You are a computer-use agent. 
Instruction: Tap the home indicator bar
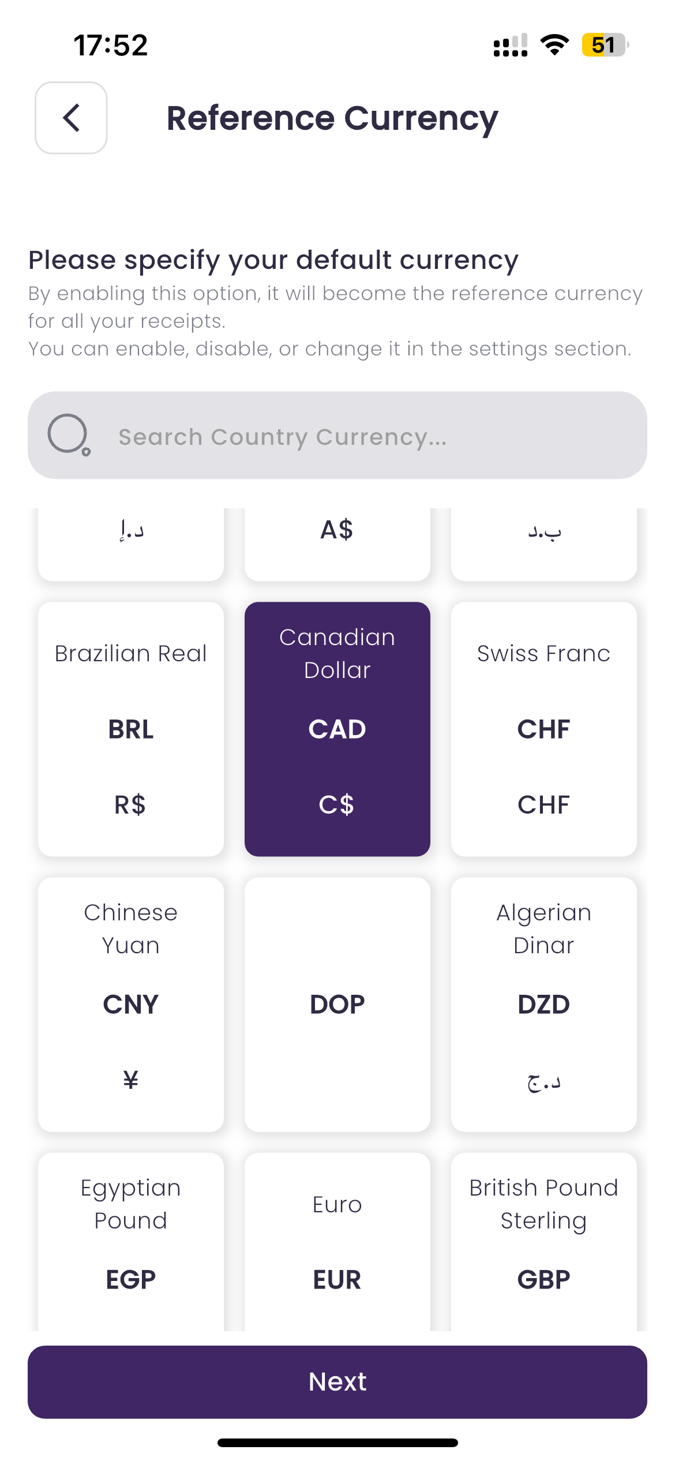pos(337,1443)
